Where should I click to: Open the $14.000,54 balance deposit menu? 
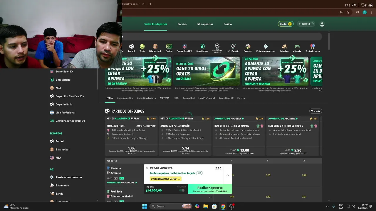point(306,24)
